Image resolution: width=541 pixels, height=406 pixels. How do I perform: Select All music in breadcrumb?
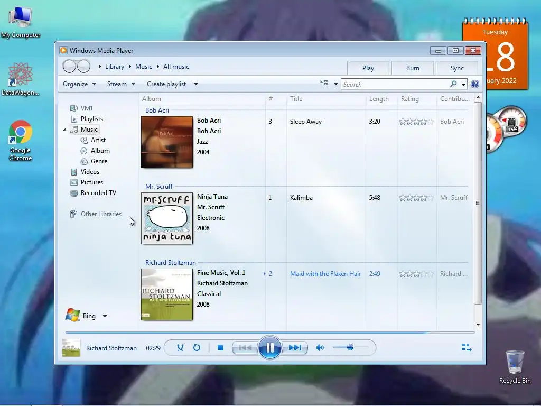(x=176, y=67)
